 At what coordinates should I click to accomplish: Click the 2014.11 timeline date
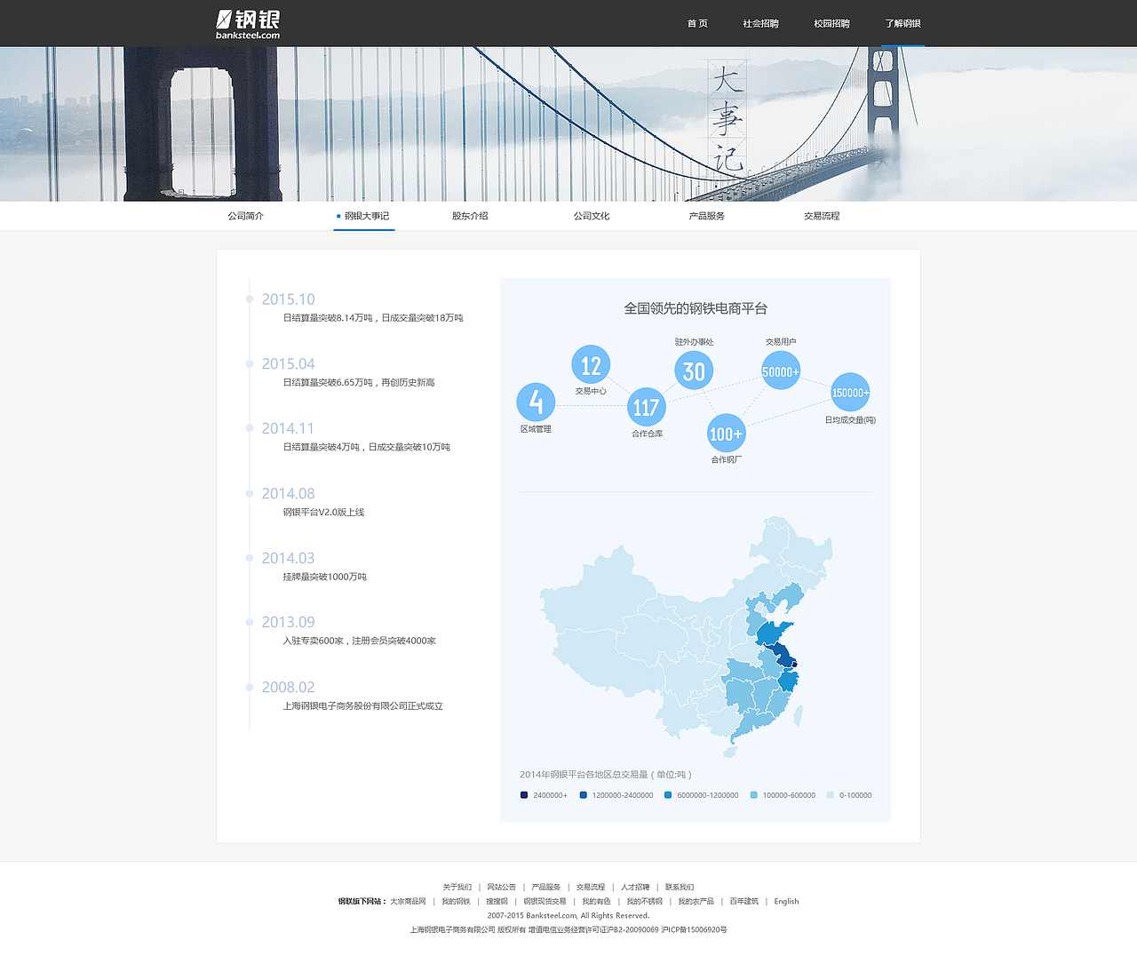[x=288, y=428]
